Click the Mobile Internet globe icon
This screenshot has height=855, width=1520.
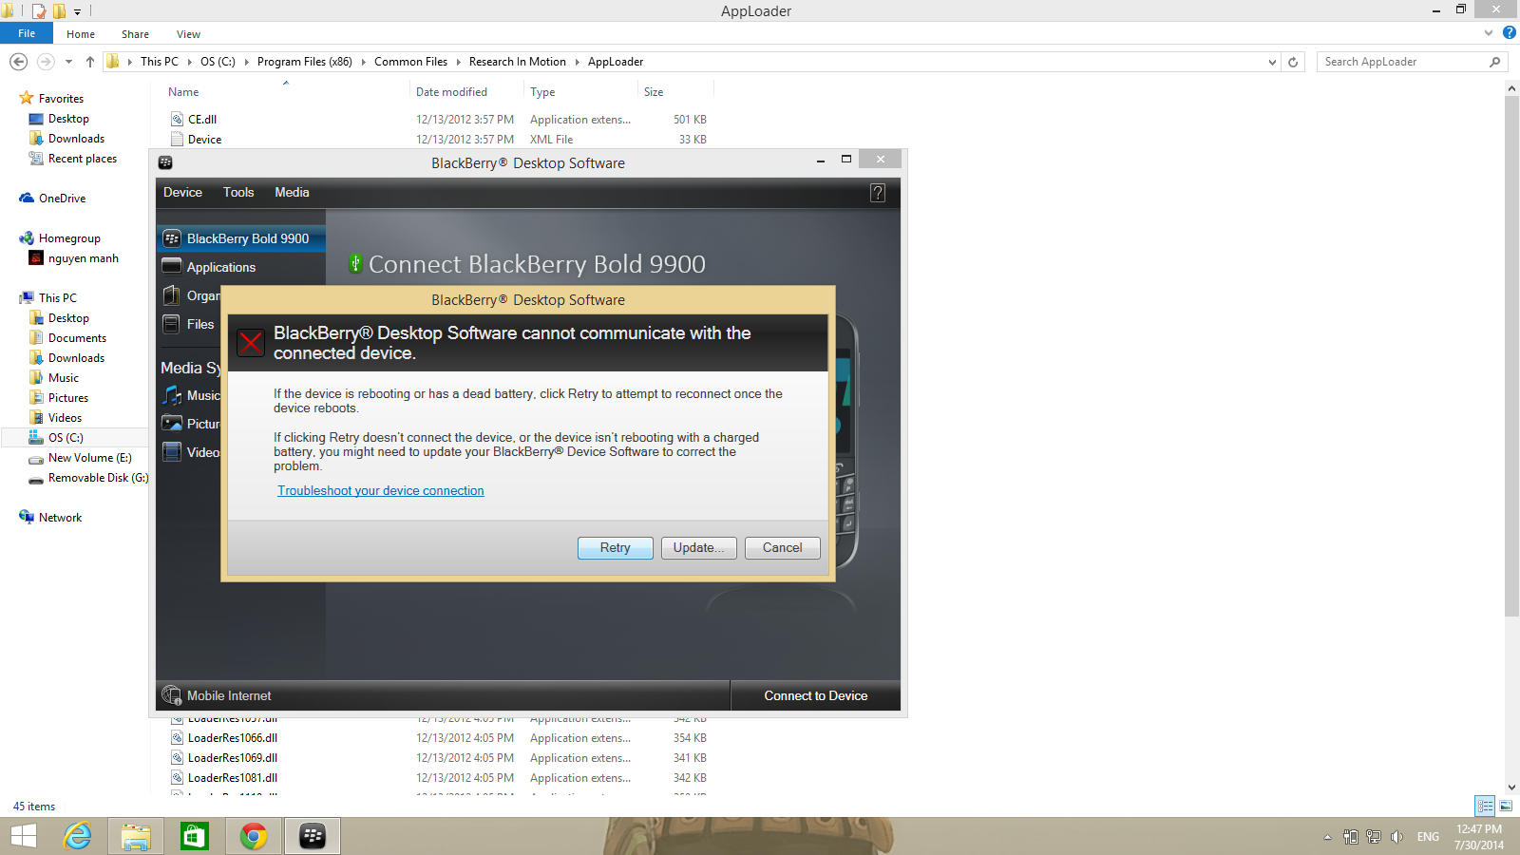click(x=171, y=695)
